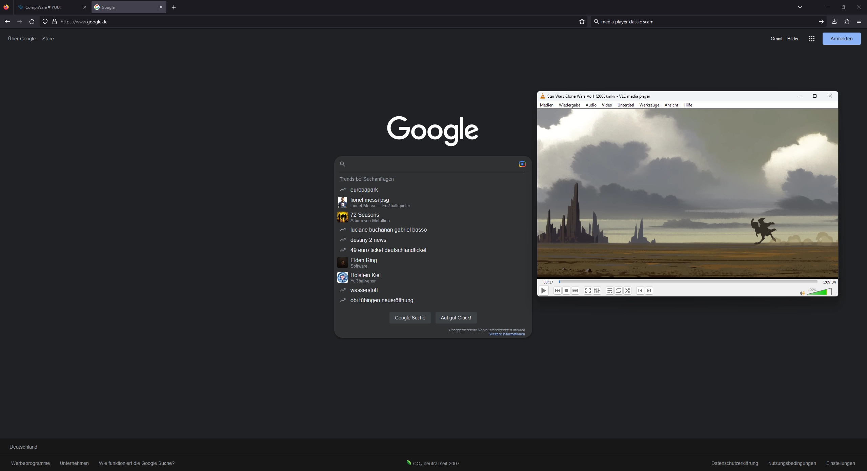Open VLC Hilfe menu
Viewport: 867px width, 471px height.
pos(688,105)
